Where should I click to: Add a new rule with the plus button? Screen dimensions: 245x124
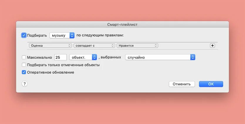[212, 46]
